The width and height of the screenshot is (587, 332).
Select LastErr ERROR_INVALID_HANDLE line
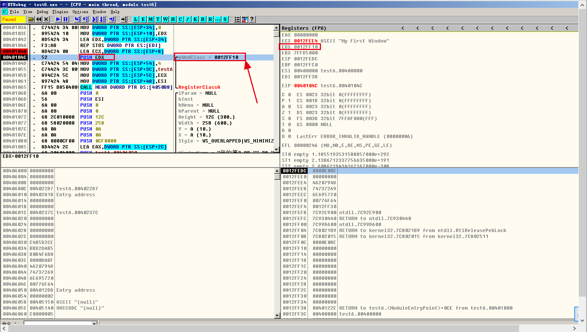click(355, 137)
